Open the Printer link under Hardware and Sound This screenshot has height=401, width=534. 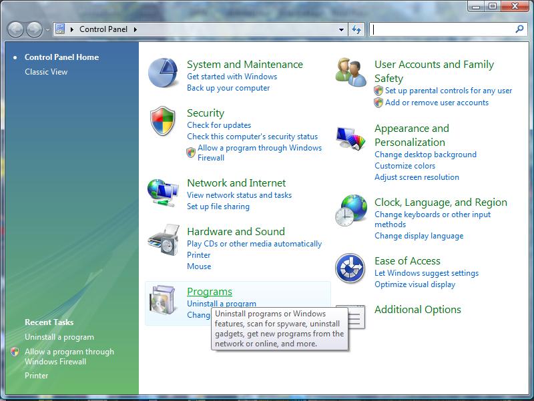198,255
